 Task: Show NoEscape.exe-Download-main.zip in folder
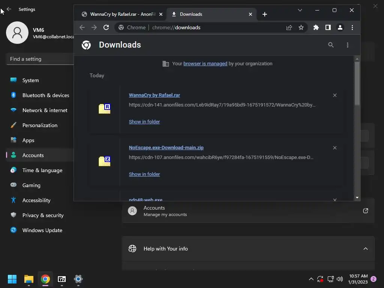(x=144, y=174)
